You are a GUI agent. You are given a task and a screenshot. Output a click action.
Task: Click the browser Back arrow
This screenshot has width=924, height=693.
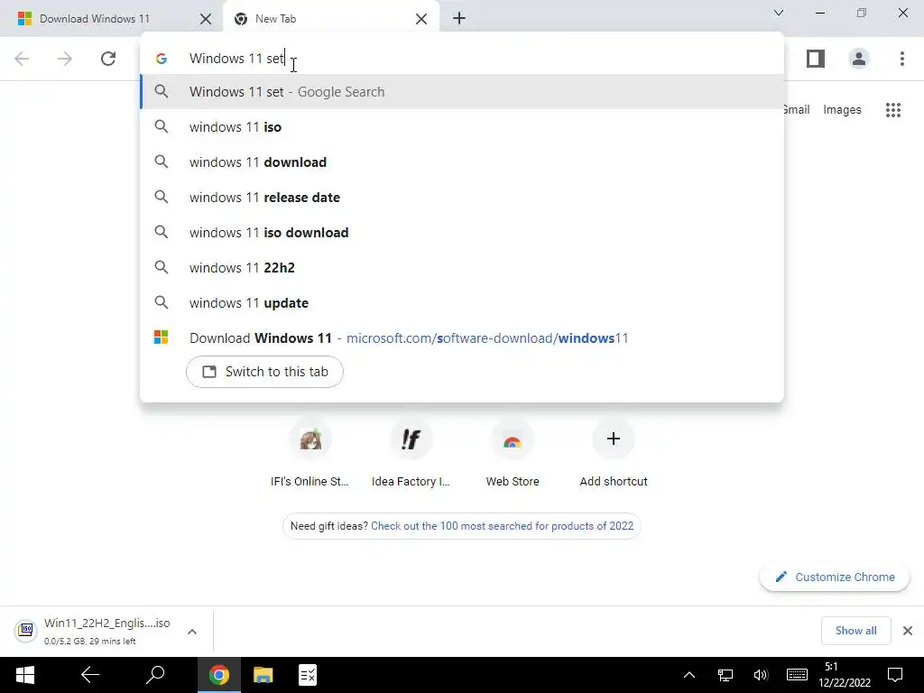22,59
